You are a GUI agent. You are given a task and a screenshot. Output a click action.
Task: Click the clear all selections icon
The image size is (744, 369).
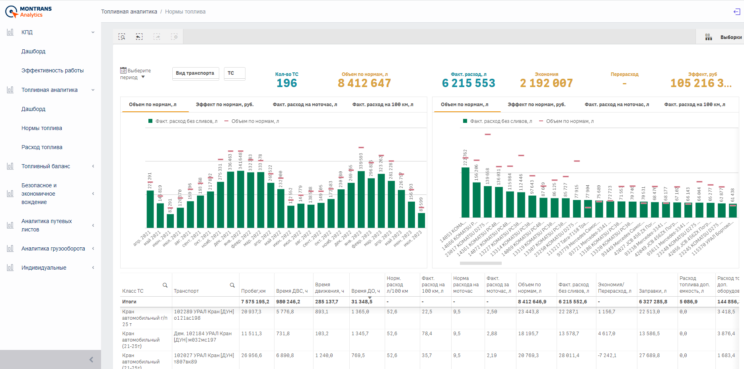pos(174,37)
